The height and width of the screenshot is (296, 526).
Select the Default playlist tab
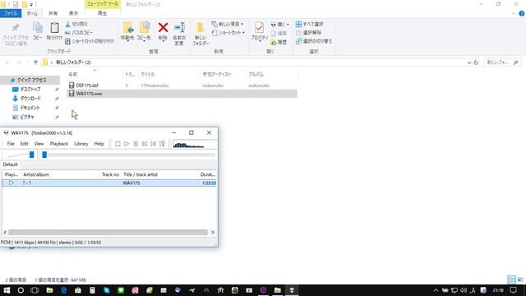pos(11,164)
